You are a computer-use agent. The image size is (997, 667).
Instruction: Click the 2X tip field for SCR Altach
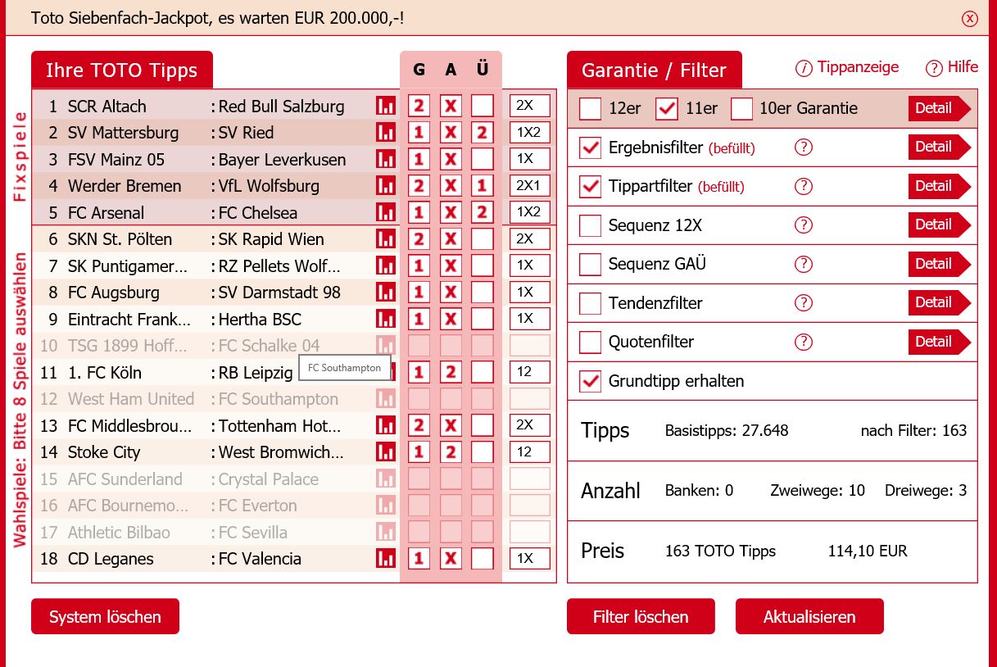[x=530, y=106]
